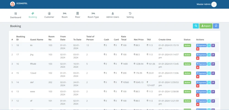
Task: Edit booking 17 using pencil icon
Action: (x=213, y=55)
